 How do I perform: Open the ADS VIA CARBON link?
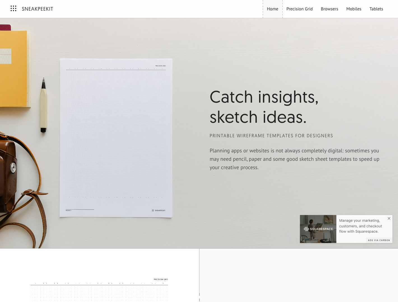379,240
